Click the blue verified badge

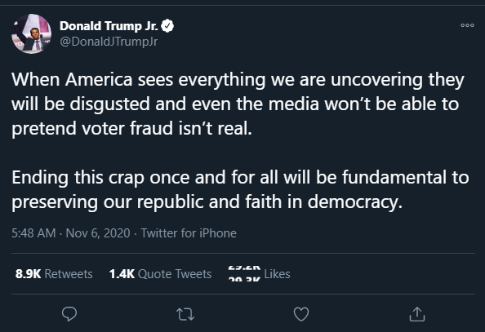pos(167,26)
